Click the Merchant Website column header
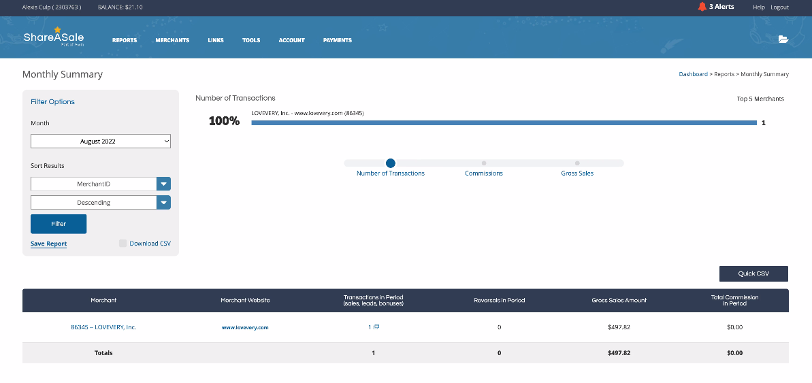812x383 pixels. pos(245,300)
